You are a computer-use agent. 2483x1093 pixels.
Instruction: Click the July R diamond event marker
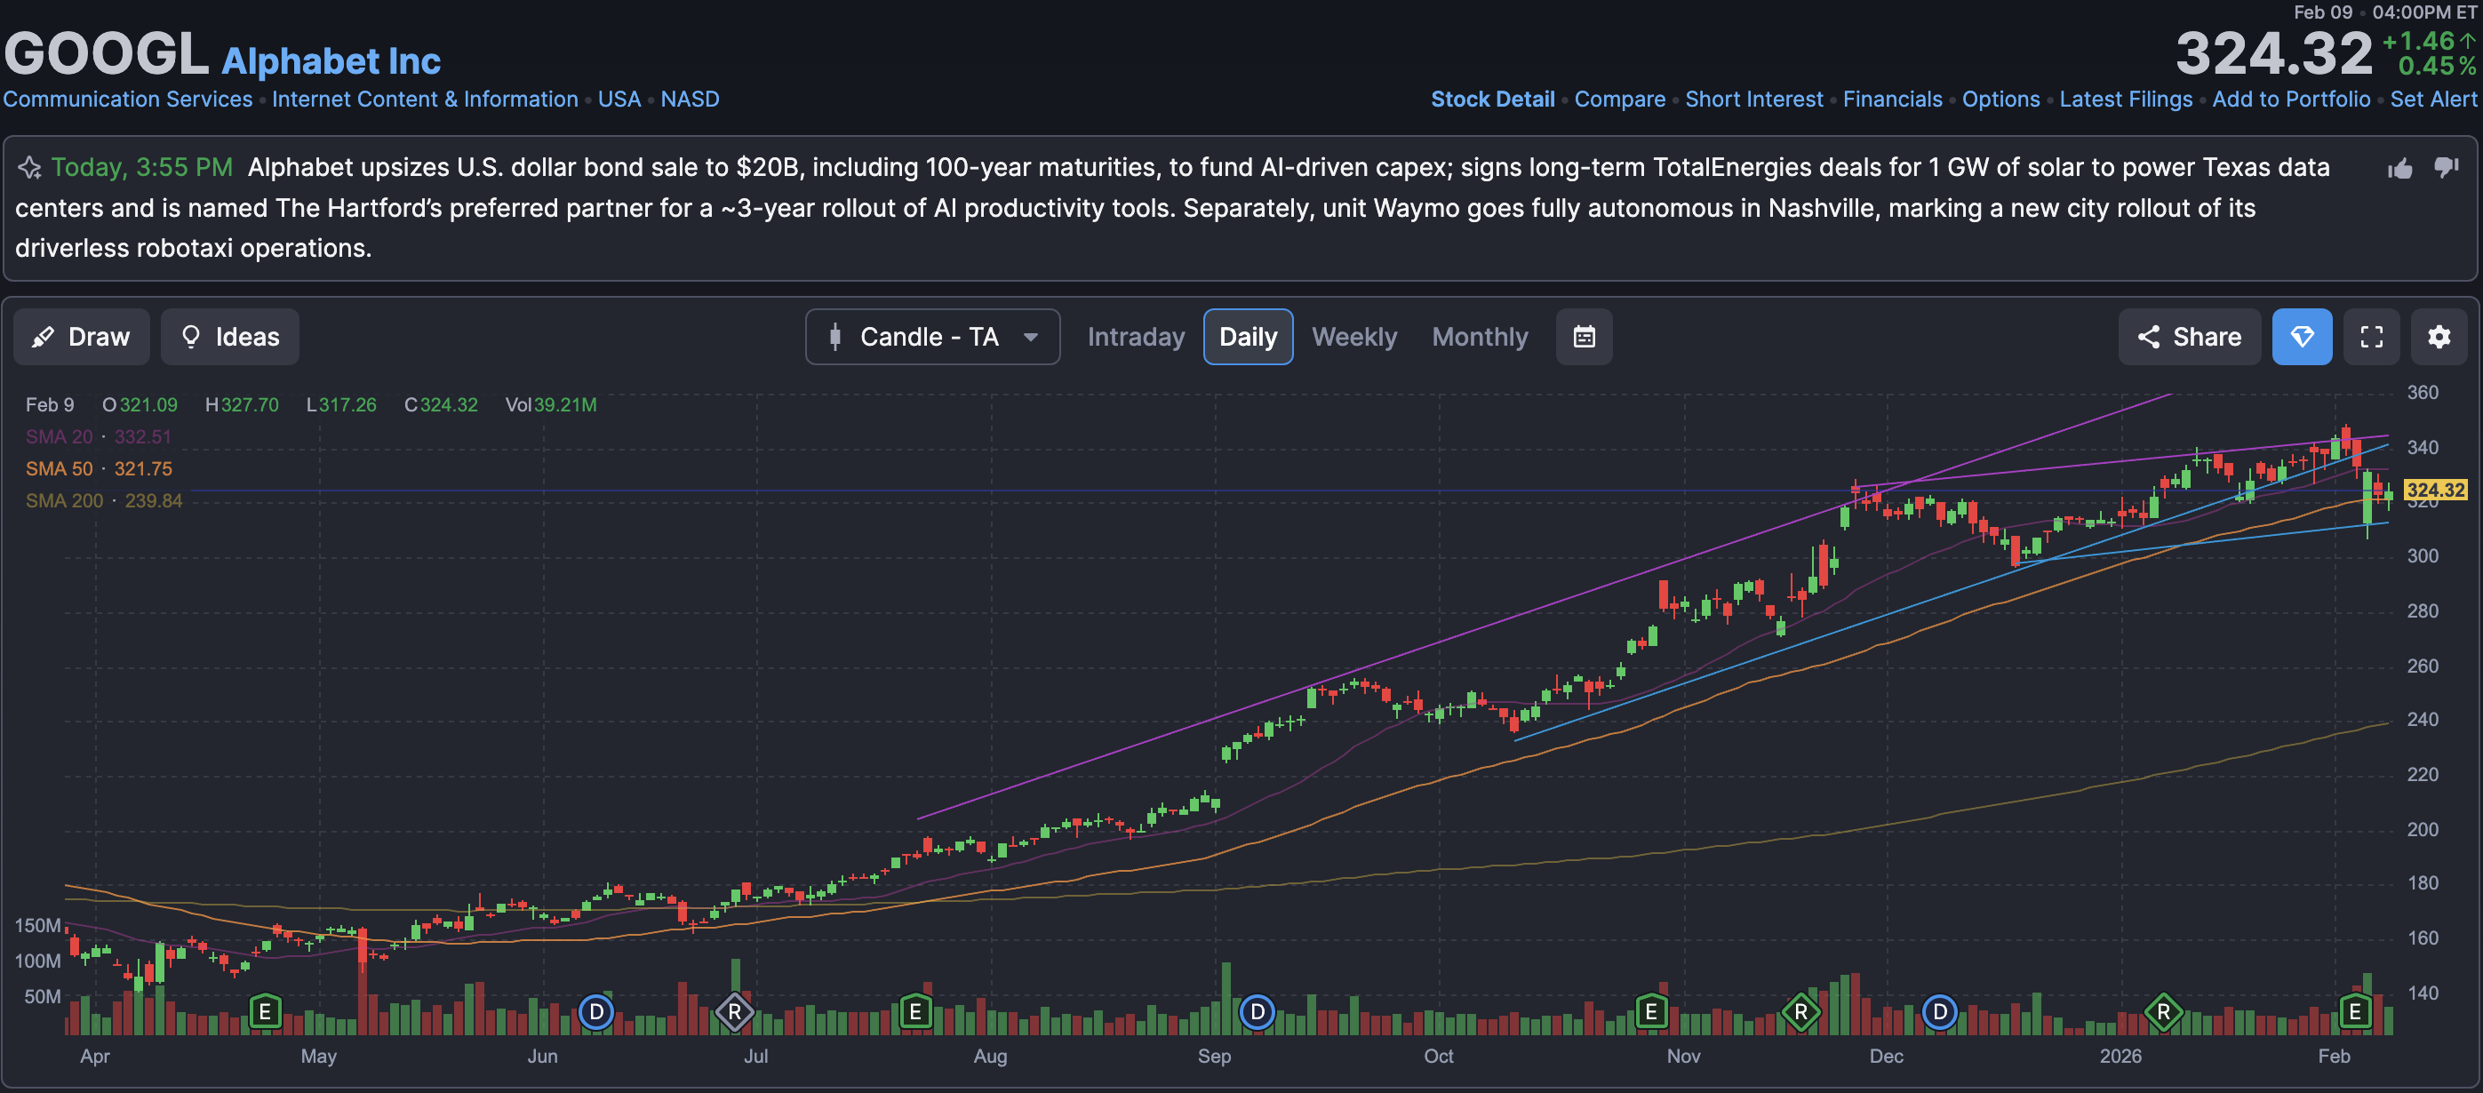pyautogui.click(x=734, y=1012)
